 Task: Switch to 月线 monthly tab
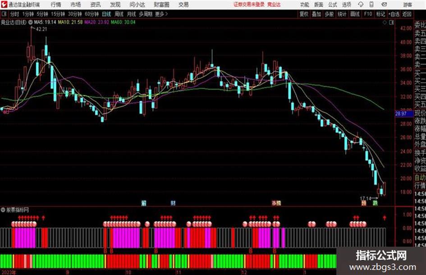132,14
